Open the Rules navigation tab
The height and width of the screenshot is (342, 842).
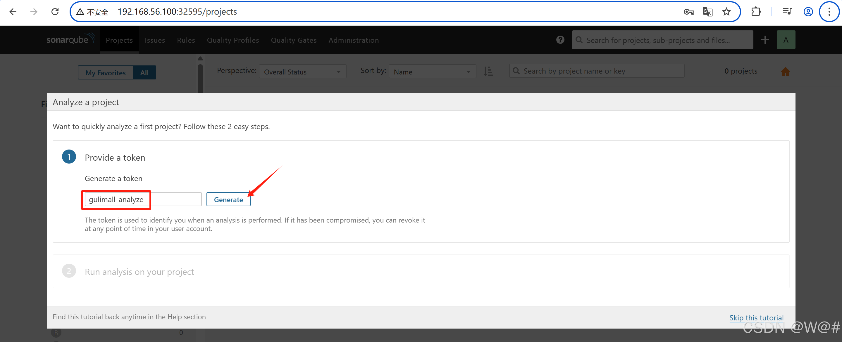click(x=186, y=40)
